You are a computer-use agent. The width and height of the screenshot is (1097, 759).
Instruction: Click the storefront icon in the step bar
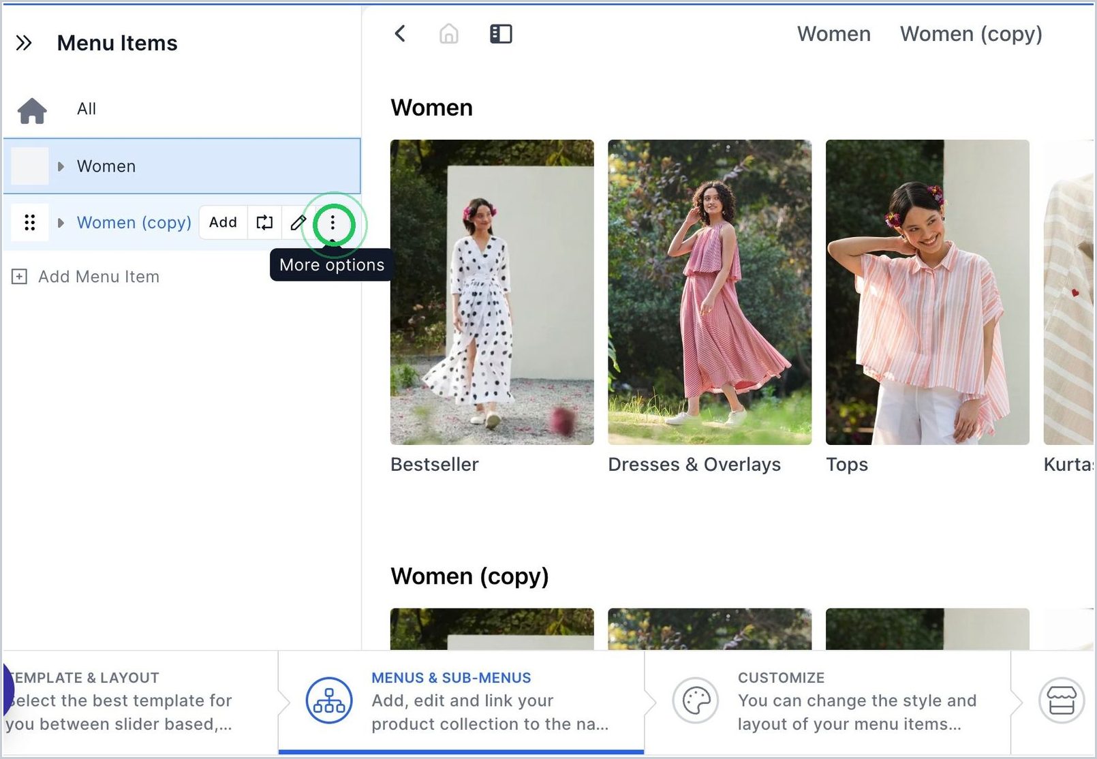tap(1062, 701)
